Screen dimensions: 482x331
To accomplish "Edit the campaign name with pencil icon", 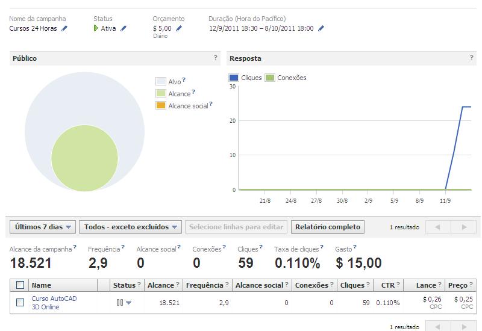I will (64, 28).
